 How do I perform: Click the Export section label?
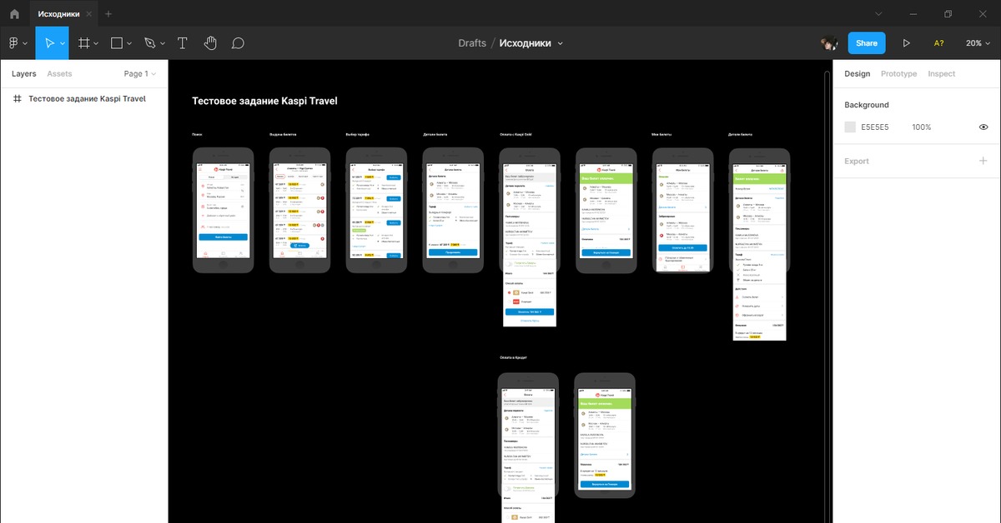click(x=857, y=162)
